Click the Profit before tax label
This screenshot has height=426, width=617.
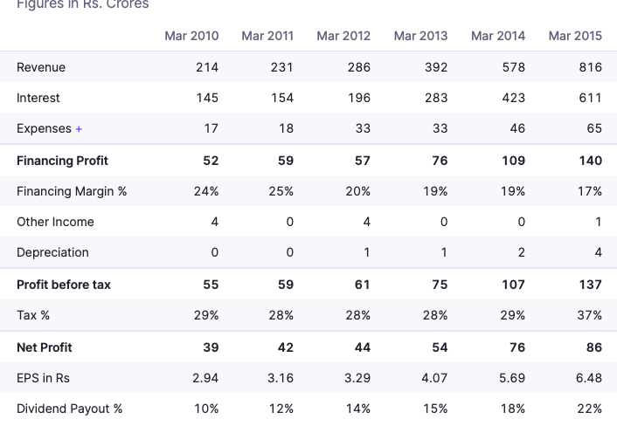coord(64,285)
